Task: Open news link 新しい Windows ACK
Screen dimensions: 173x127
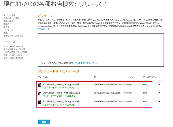Action: pos(13,46)
